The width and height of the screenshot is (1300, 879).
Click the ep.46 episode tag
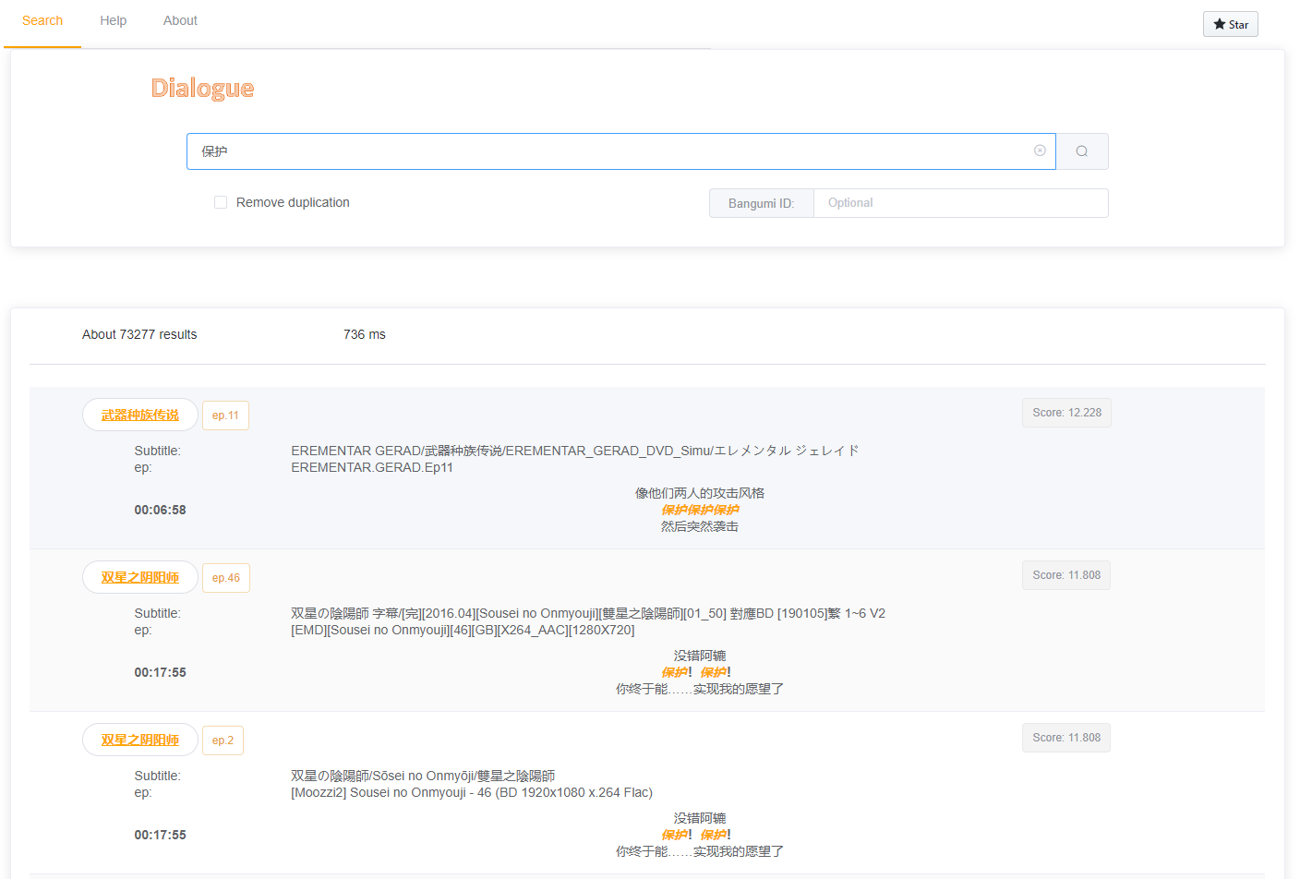225,578
